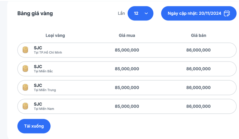239x139 pixels.
Task: Click the Bảng giá vàng heading
Action: point(35,13)
